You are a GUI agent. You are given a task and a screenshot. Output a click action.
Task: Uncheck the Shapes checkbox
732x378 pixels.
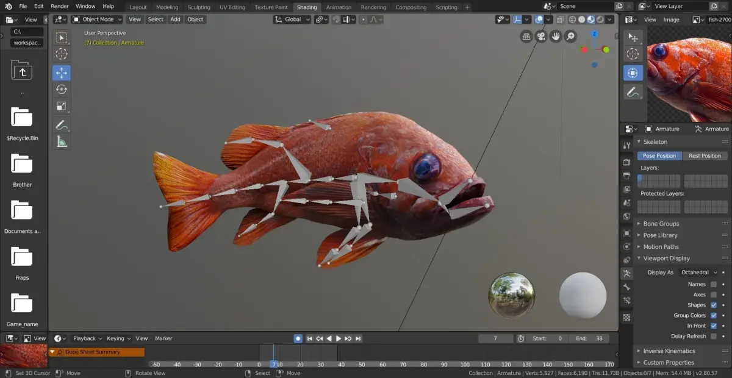(x=714, y=305)
